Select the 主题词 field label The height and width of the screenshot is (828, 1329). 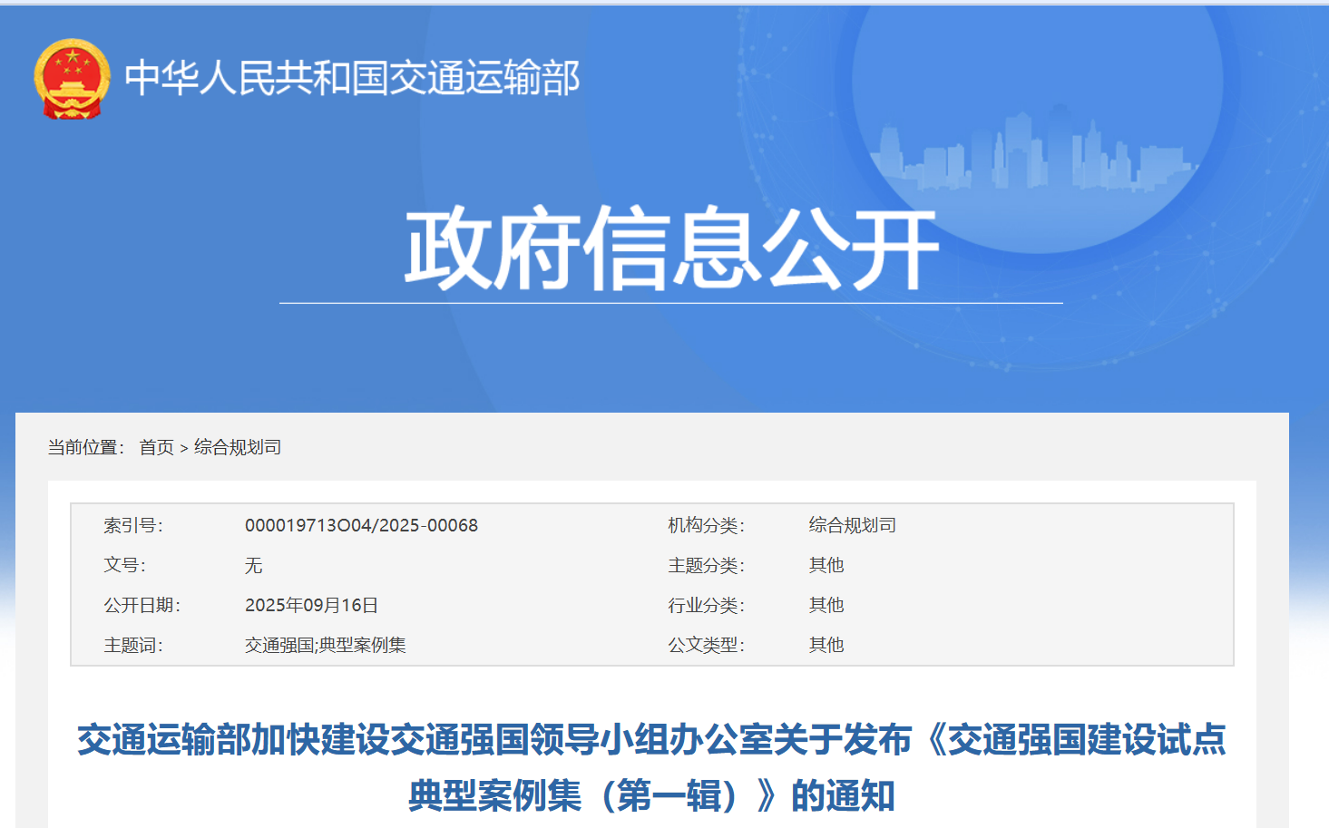point(133,646)
